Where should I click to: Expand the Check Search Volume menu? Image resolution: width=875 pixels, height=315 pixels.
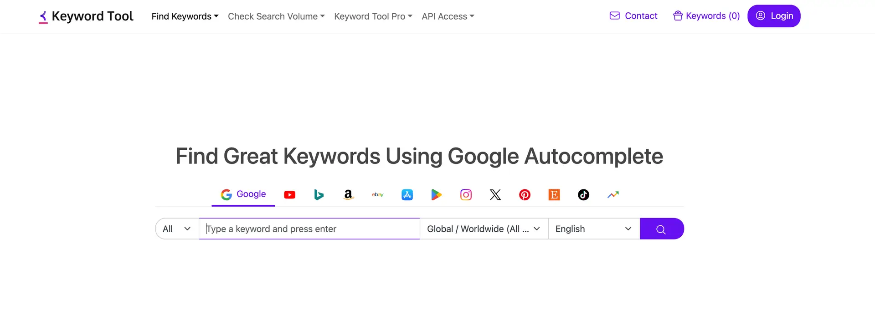coord(276,16)
